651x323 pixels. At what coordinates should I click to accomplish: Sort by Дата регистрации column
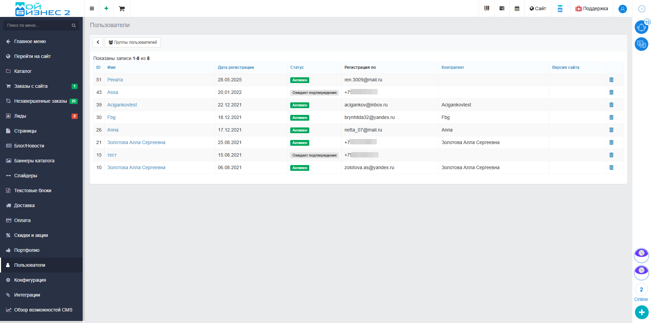(236, 67)
